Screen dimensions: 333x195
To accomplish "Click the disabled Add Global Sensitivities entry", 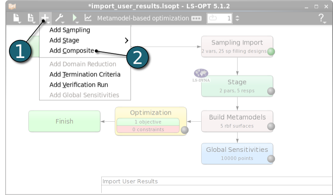I will click(84, 95).
